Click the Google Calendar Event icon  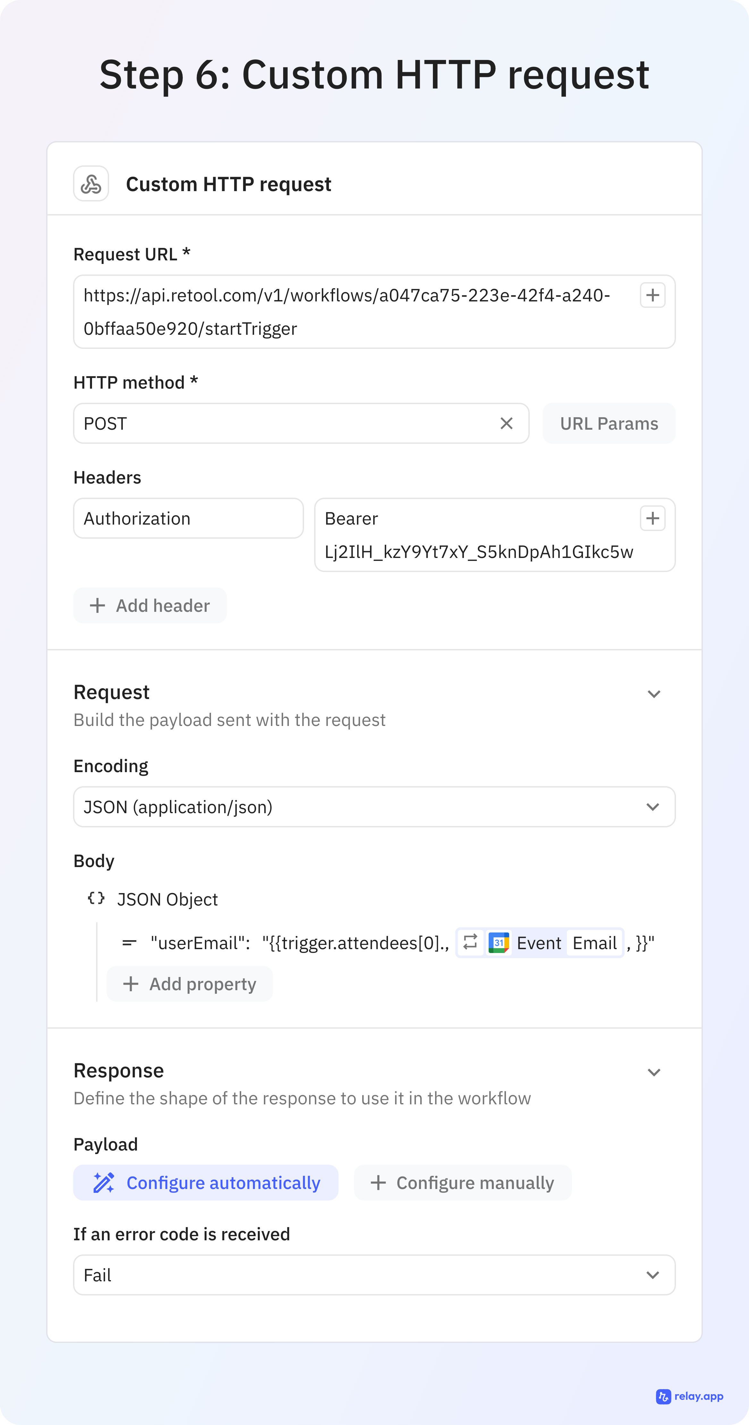498,943
